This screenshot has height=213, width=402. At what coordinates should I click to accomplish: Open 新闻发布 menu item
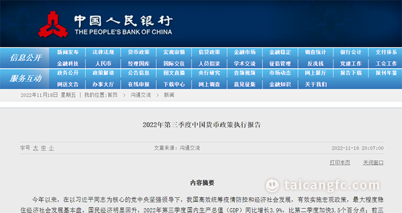pos(68,52)
